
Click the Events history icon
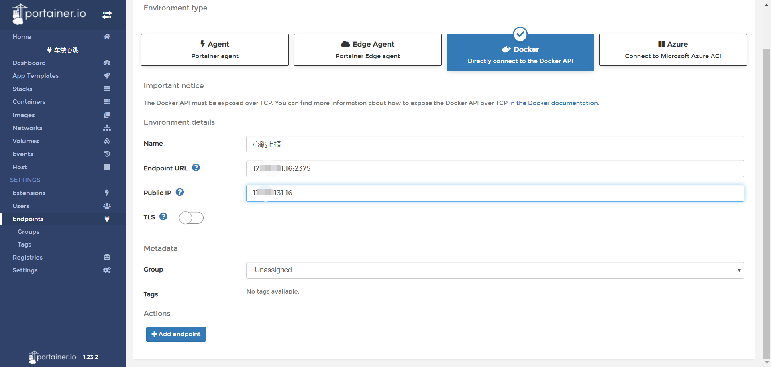107,154
